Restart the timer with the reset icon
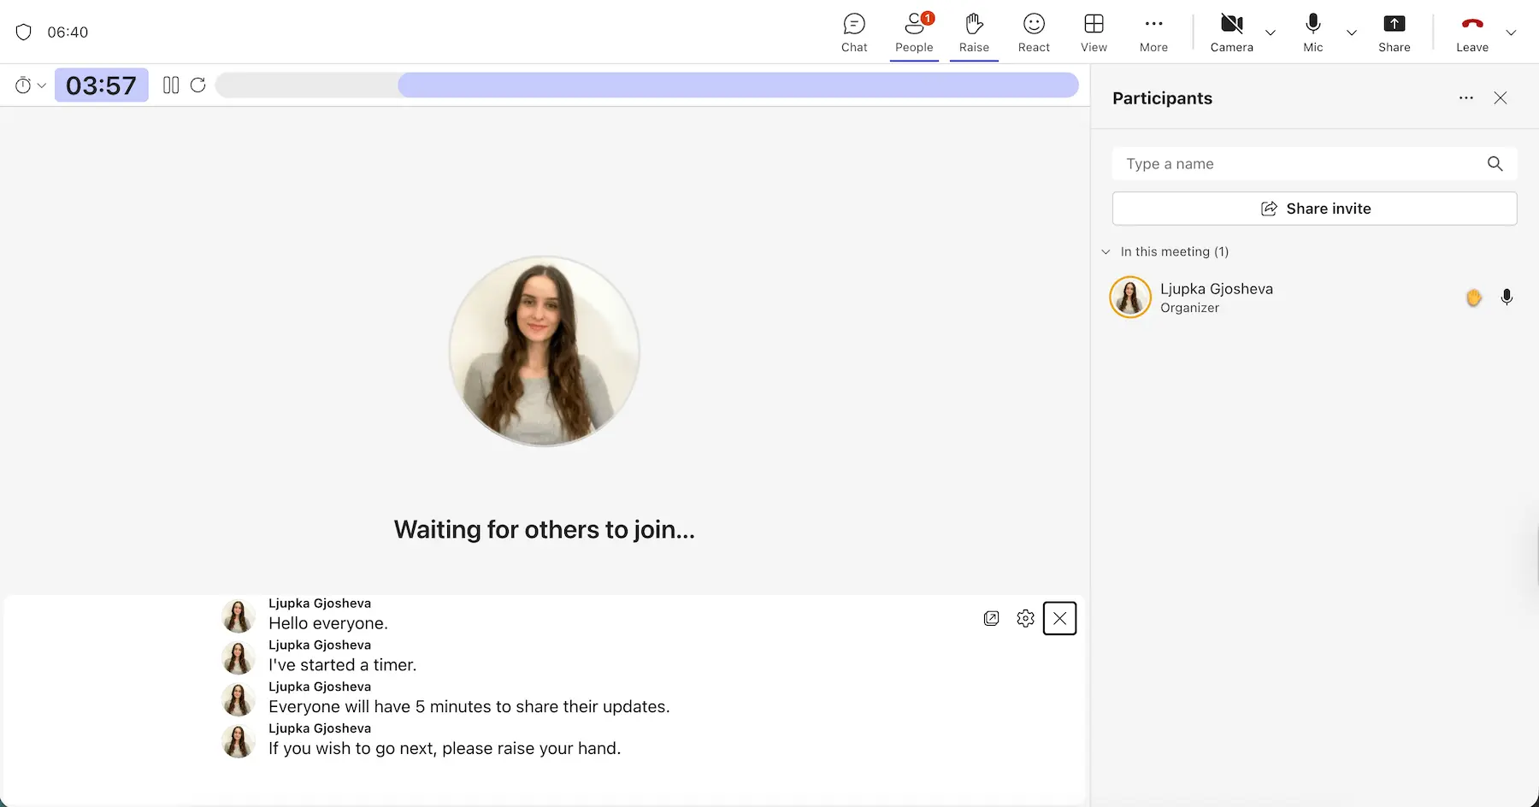The width and height of the screenshot is (1539, 807). (198, 85)
